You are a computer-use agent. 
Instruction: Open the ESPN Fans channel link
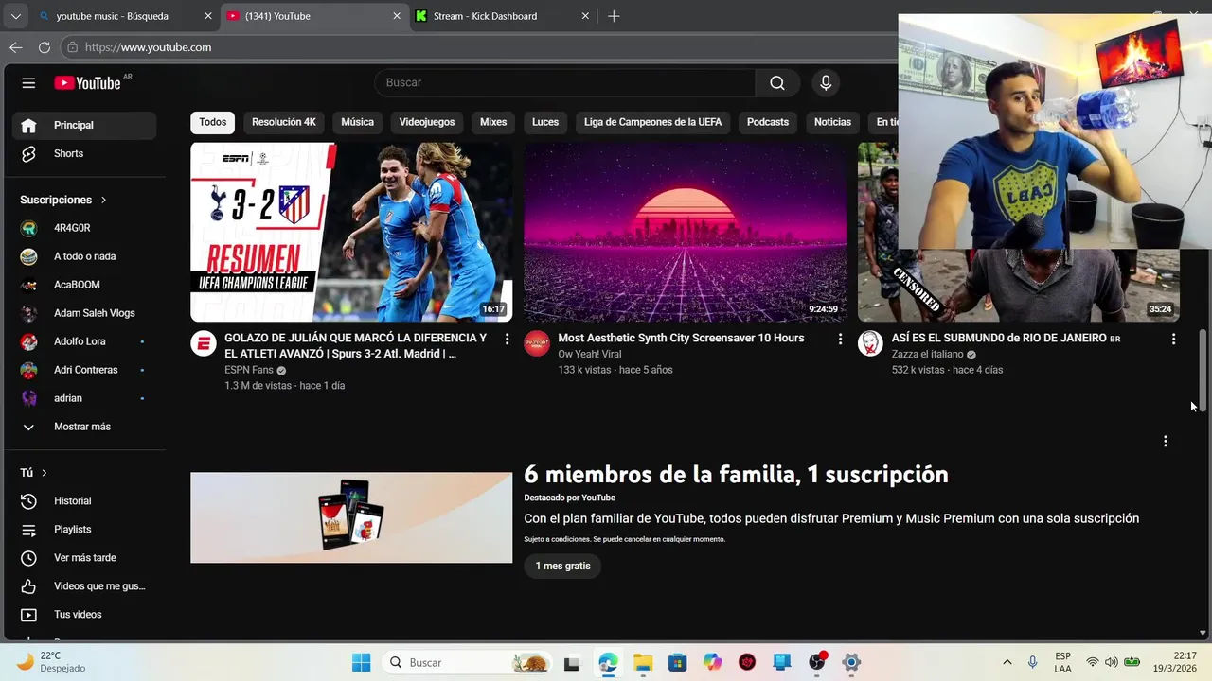tap(248, 370)
